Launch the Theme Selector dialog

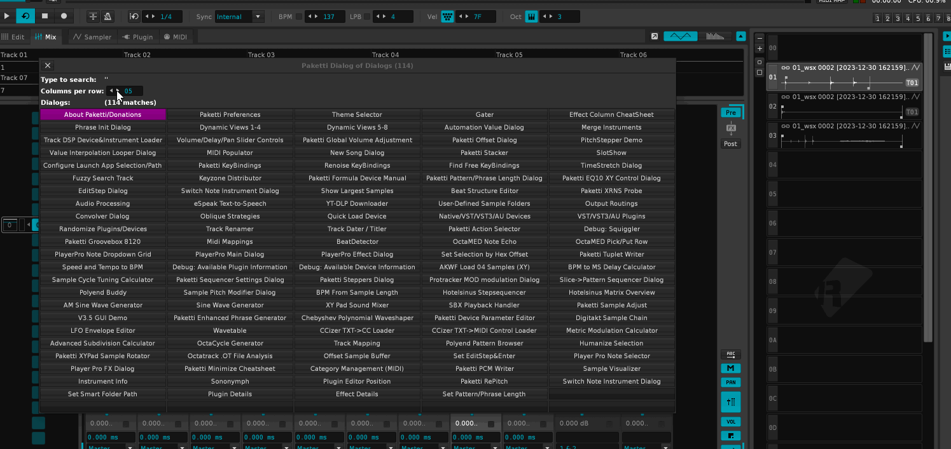357,114
